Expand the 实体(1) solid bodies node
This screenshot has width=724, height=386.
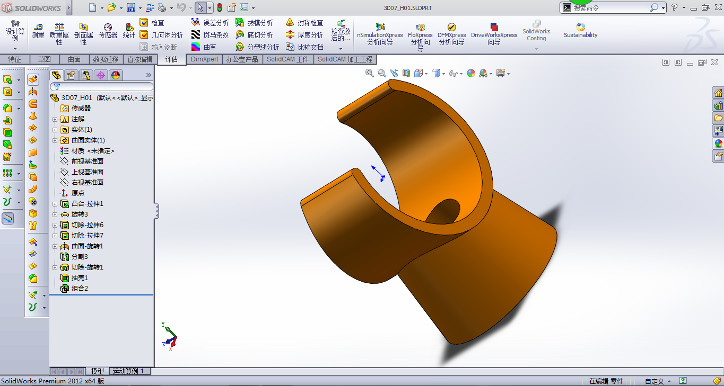(55, 130)
